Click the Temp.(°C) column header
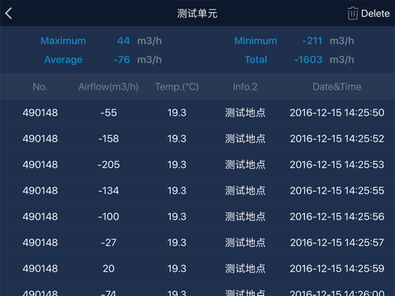395x296 pixels. (177, 87)
